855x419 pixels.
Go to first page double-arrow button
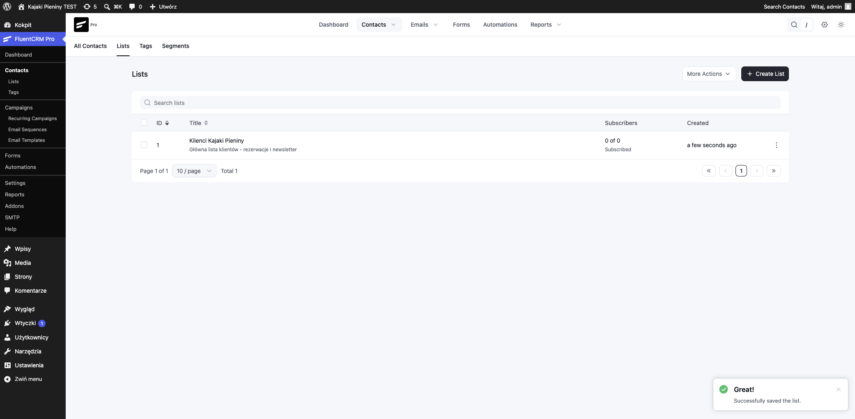click(x=708, y=171)
